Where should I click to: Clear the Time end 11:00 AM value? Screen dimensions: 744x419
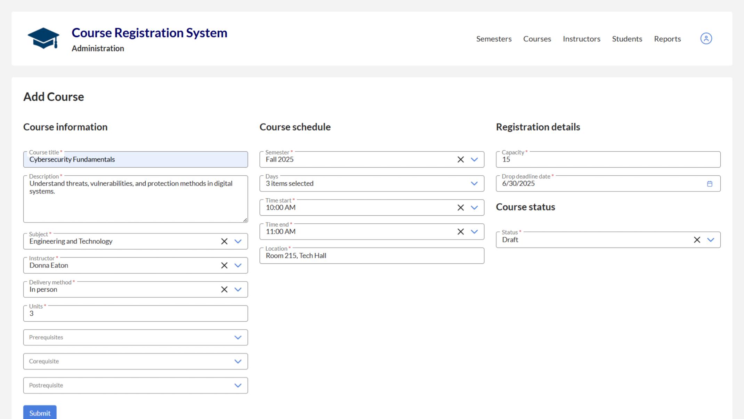click(x=460, y=231)
